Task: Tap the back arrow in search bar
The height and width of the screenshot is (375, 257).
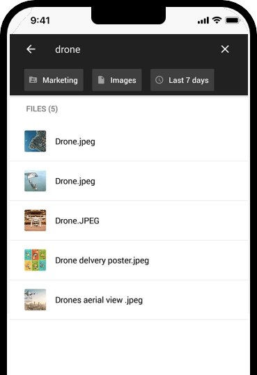Action: coord(31,49)
